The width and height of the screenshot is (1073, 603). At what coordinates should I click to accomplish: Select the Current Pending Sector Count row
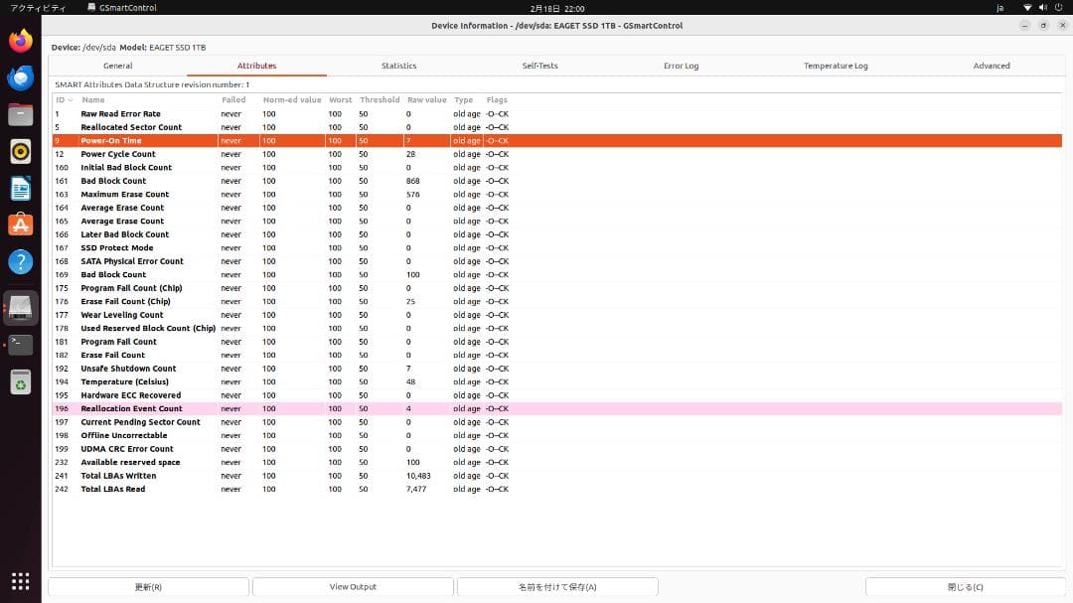coord(557,422)
